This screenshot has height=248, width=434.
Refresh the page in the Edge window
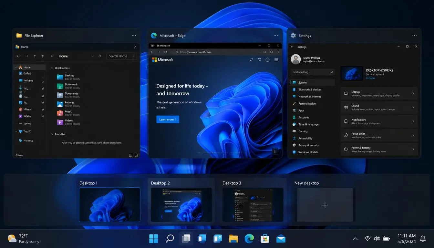(x=166, y=52)
